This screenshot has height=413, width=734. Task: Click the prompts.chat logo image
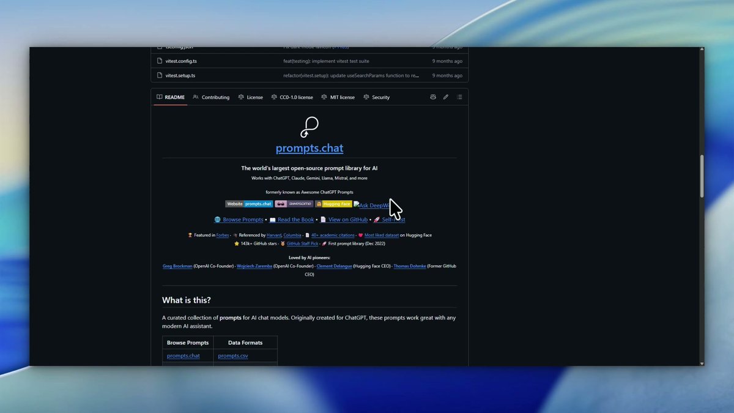(x=310, y=127)
